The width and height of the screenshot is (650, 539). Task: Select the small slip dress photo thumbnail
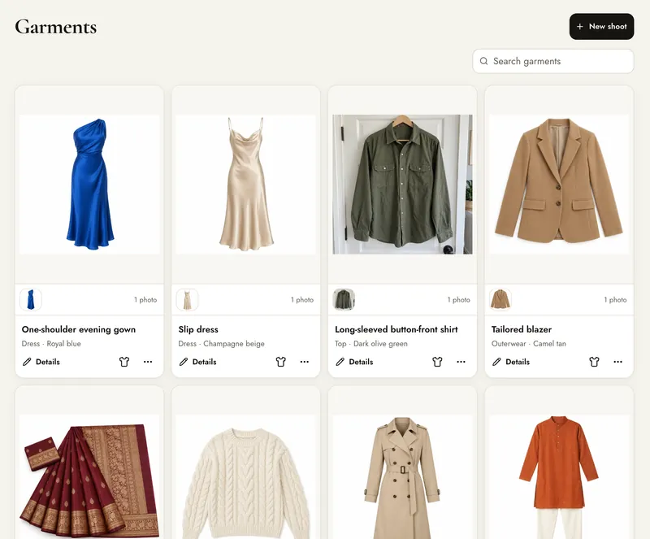click(188, 300)
